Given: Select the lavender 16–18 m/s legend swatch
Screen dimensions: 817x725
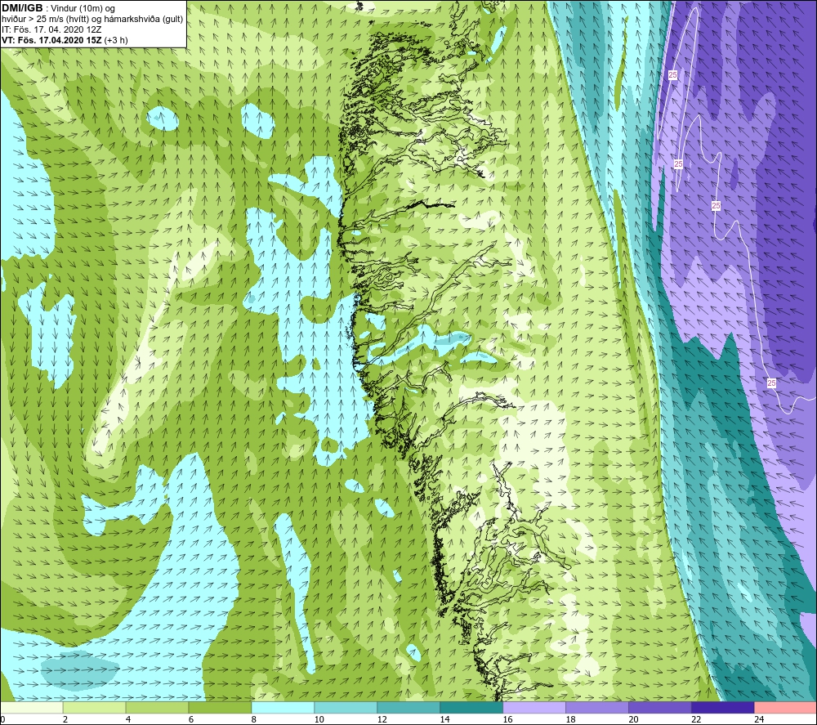Looking at the screenshot, I should [534, 707].
